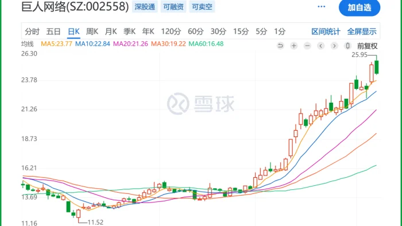Switch to 30分 interval
The width and height of the screenshot is (402, 226).
coord(218,32)
